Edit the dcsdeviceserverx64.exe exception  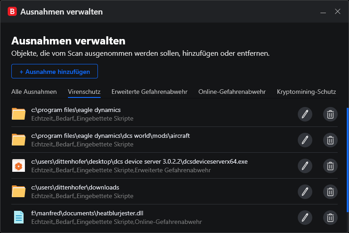click(305, 166)
